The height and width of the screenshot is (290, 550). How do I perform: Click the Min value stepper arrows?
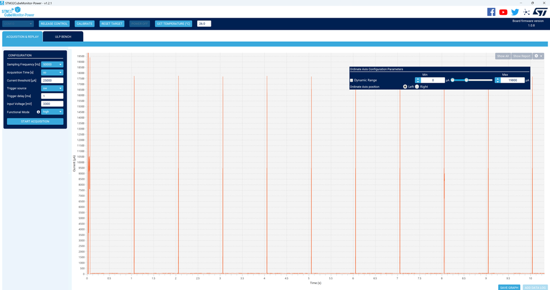(417, 80)
